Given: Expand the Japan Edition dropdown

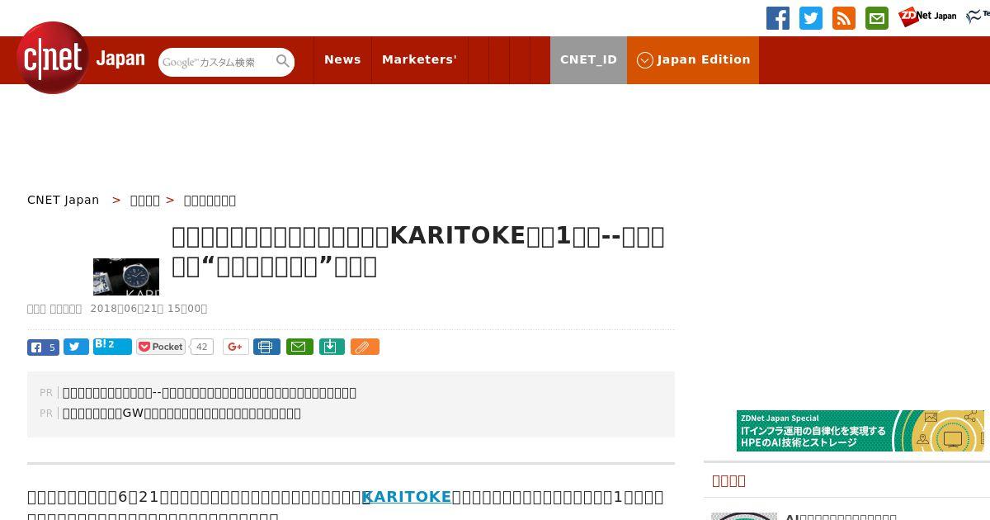Looking at the screenshot, I should click(x=693, y=59).
